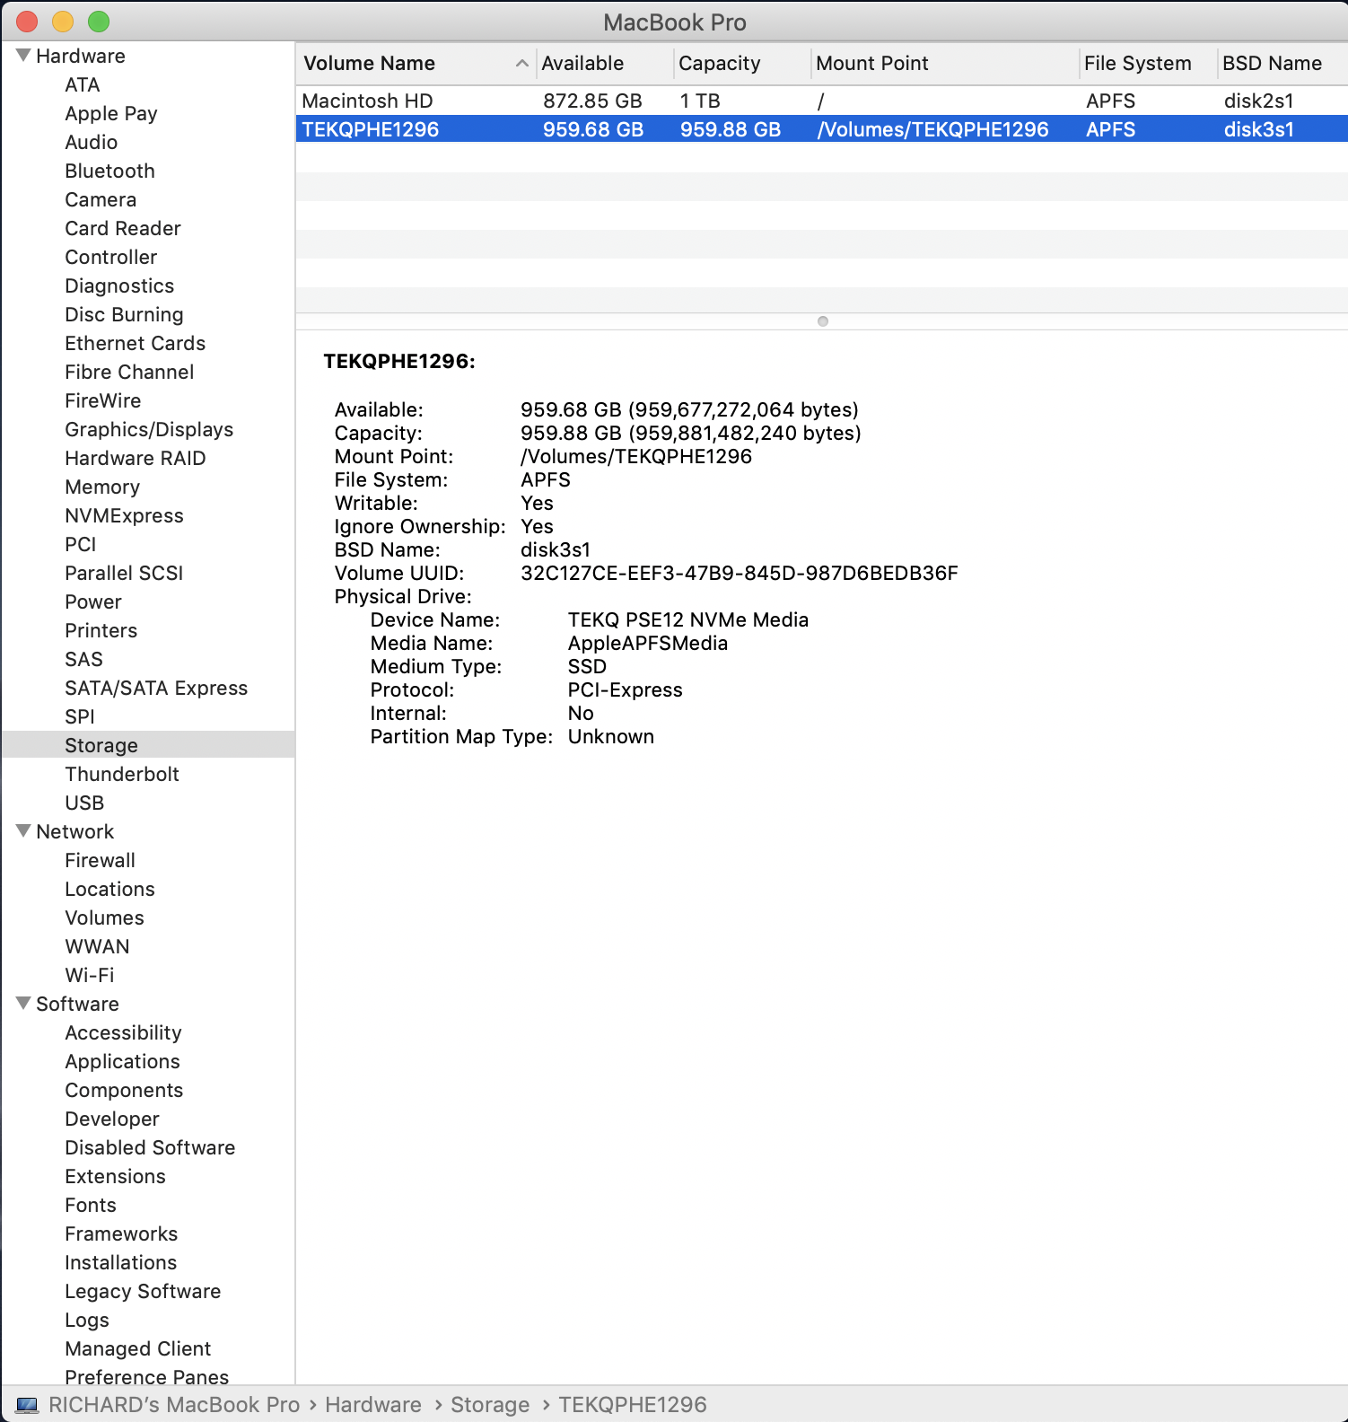Open Fibre Channel in the sidebar
Screen dimensions: 1348x1422
pyautogui.click(x=129, y=372)
